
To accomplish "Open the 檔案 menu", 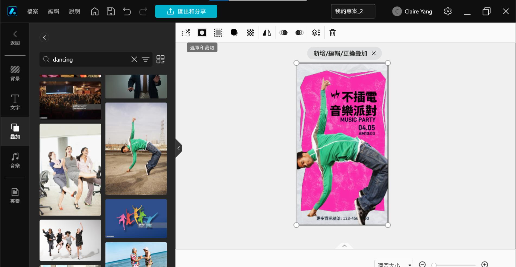I will pyautogui.click(x=33, y=11).
